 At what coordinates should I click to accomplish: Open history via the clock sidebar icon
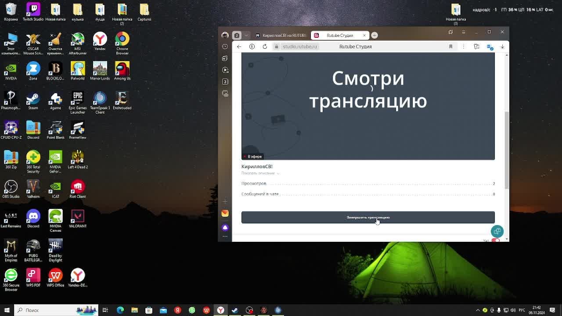tap(225, 47)
